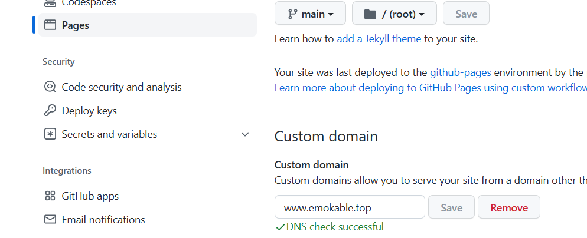Open the github-pages environment link
587x238 pixels.
460,73
